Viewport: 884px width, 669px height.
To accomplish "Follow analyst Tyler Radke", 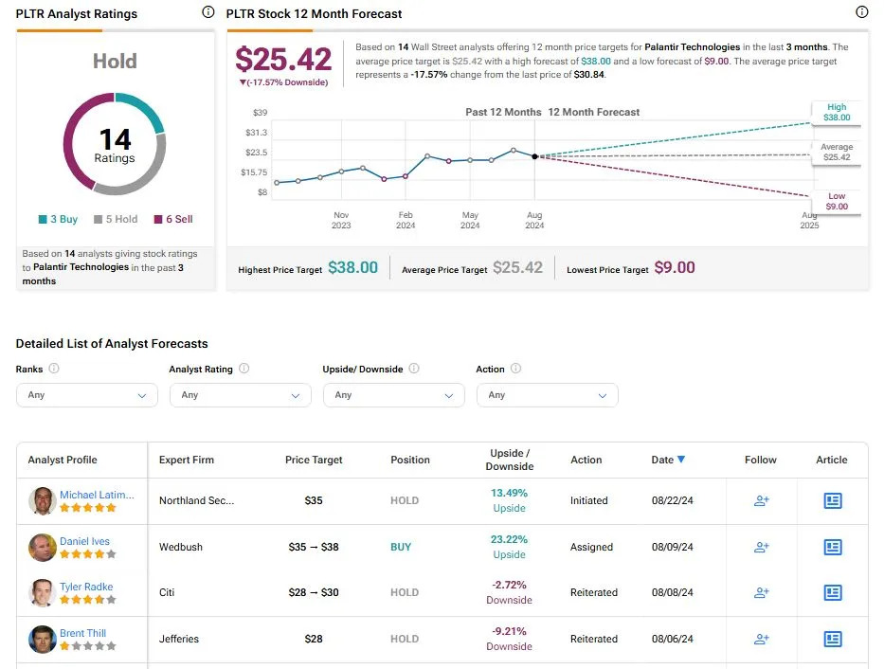I will point(761,592).
